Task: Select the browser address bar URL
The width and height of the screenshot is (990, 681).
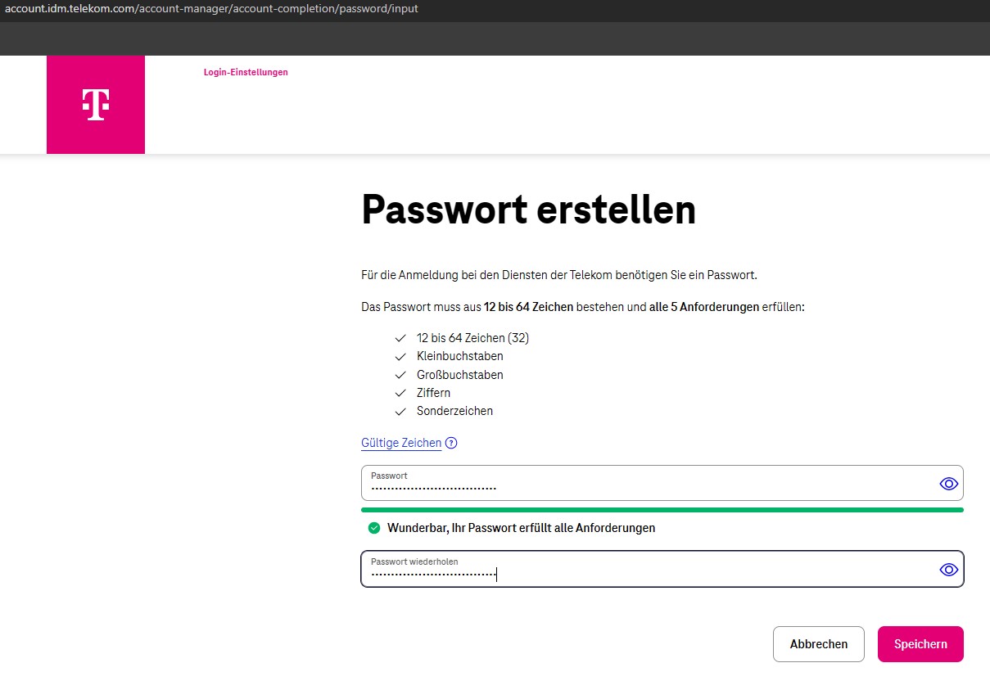Action: 211,9
